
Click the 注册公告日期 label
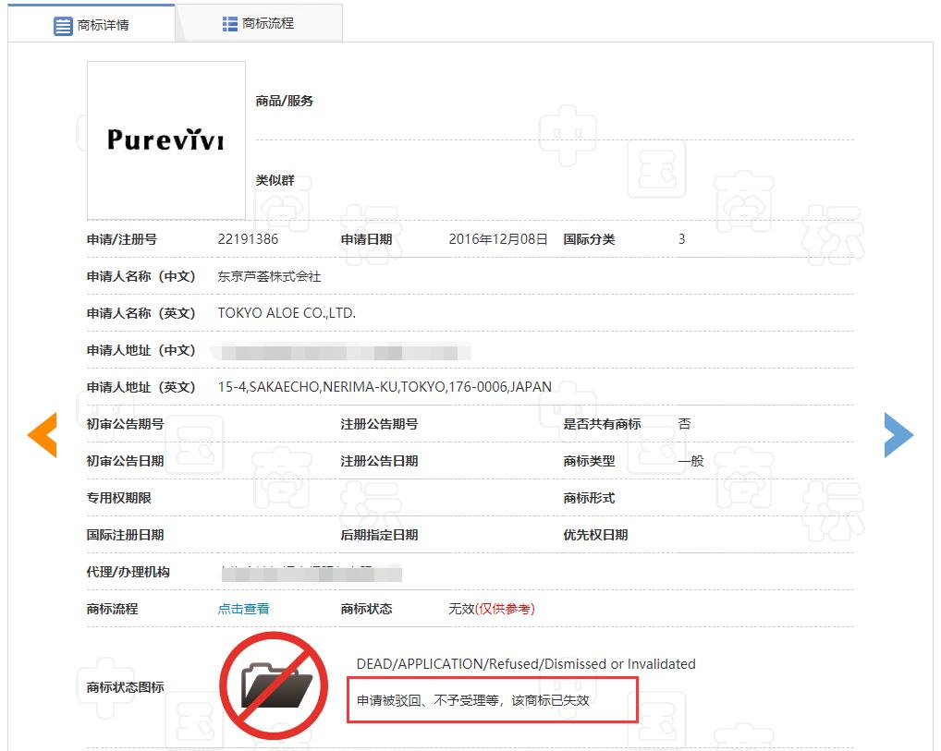click(379, 461)
